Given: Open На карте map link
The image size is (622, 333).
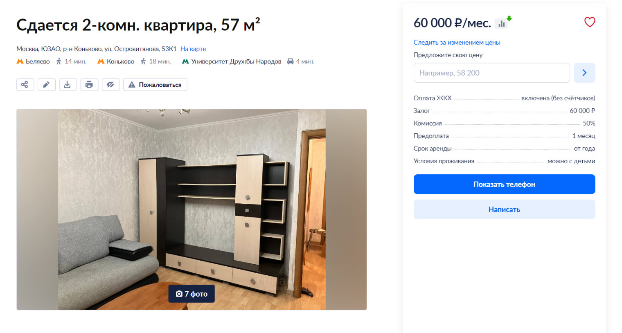Looking at the screenshot, I should point(193,49).
